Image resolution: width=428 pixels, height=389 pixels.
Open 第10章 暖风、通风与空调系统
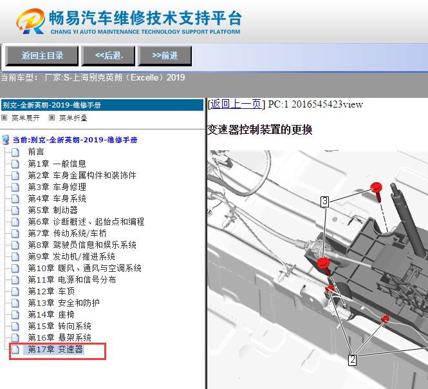(x=84, y=268)
